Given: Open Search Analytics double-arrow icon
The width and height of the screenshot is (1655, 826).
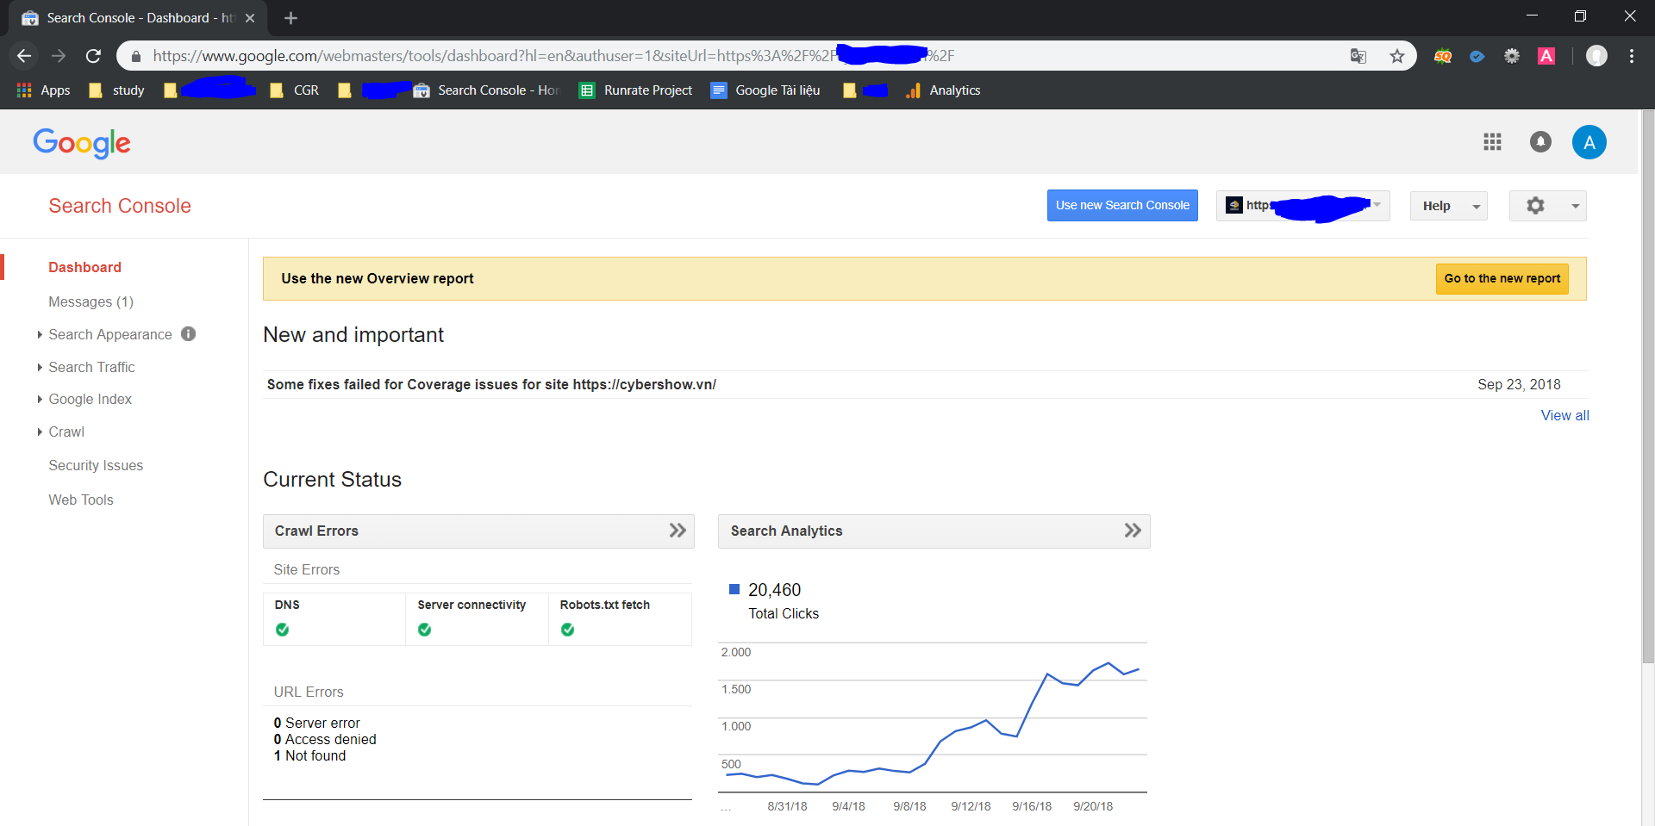Looking at the screenshot, I should pos(1133,531).
